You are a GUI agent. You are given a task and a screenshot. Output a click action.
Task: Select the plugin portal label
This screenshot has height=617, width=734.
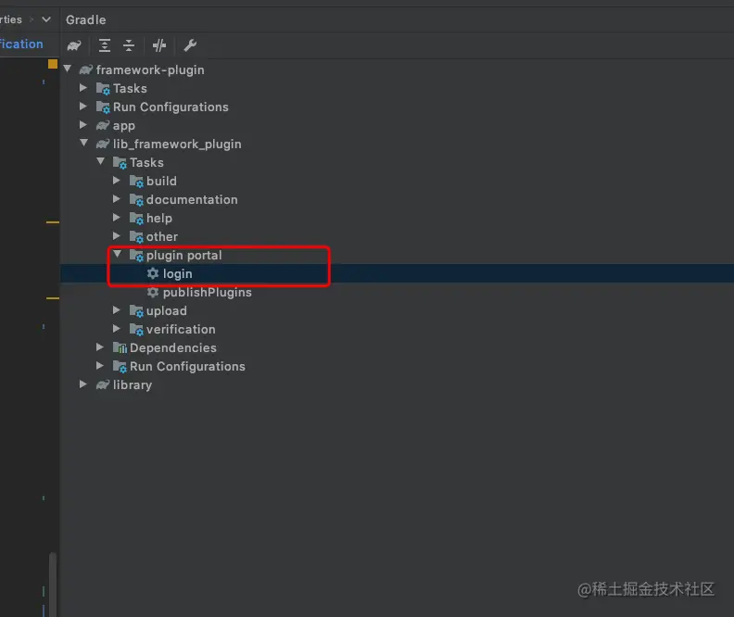pyautogui.click(x=184, y=256)
